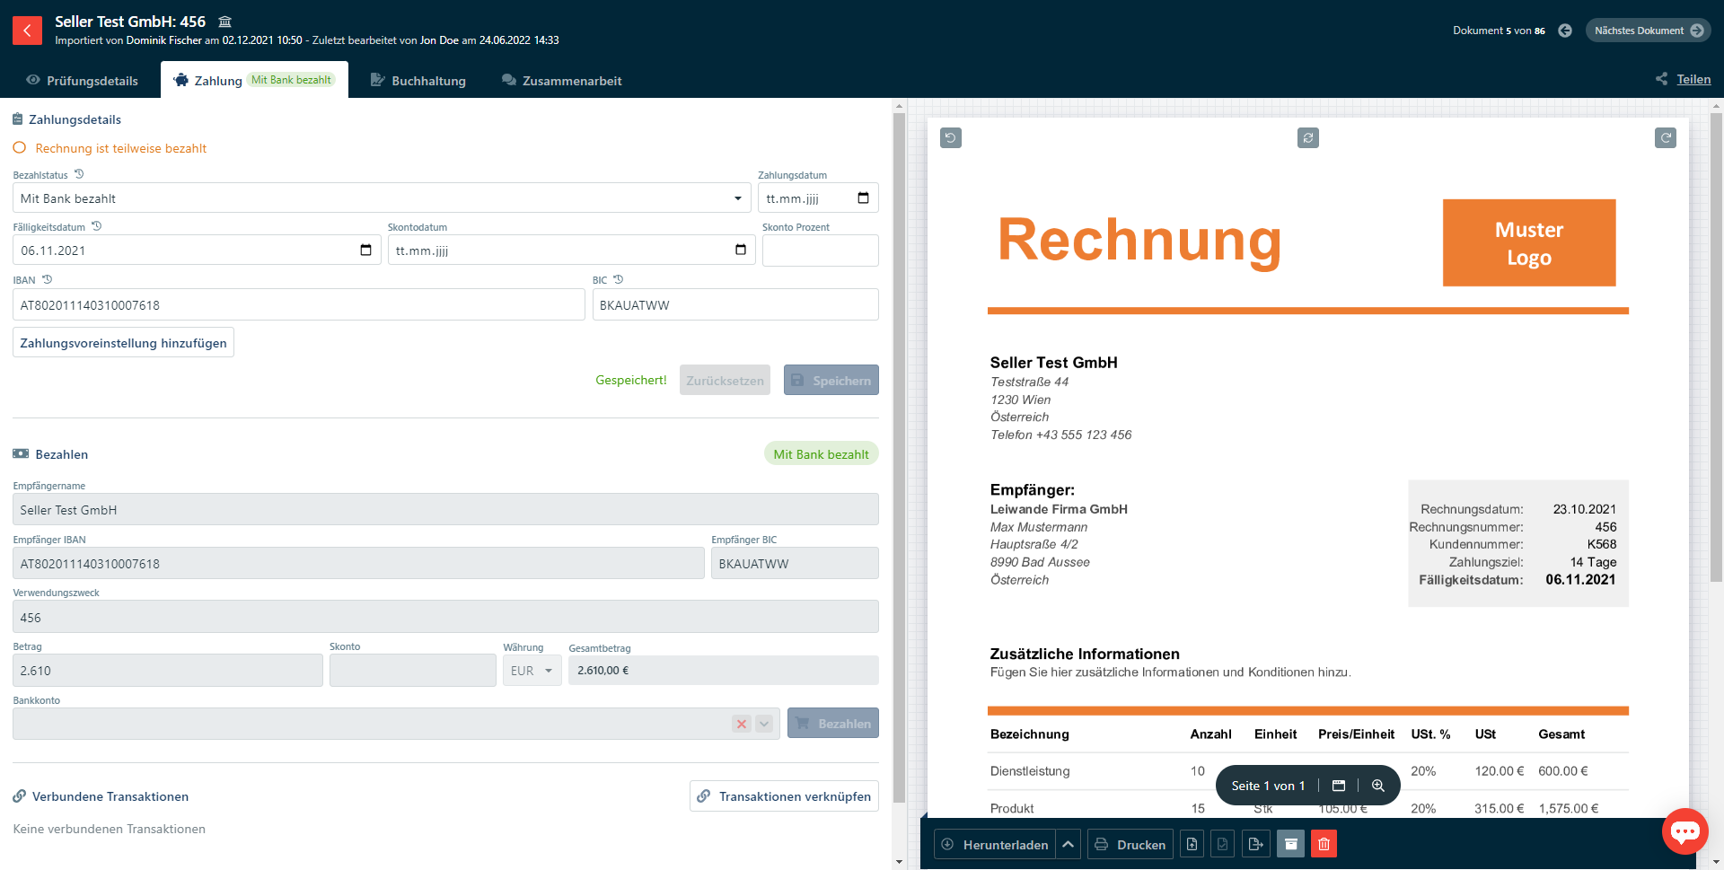Open the calendar picker for Zahlungsdatum
Viewport: 1724px width, 870px height.
tap(863, 198)
